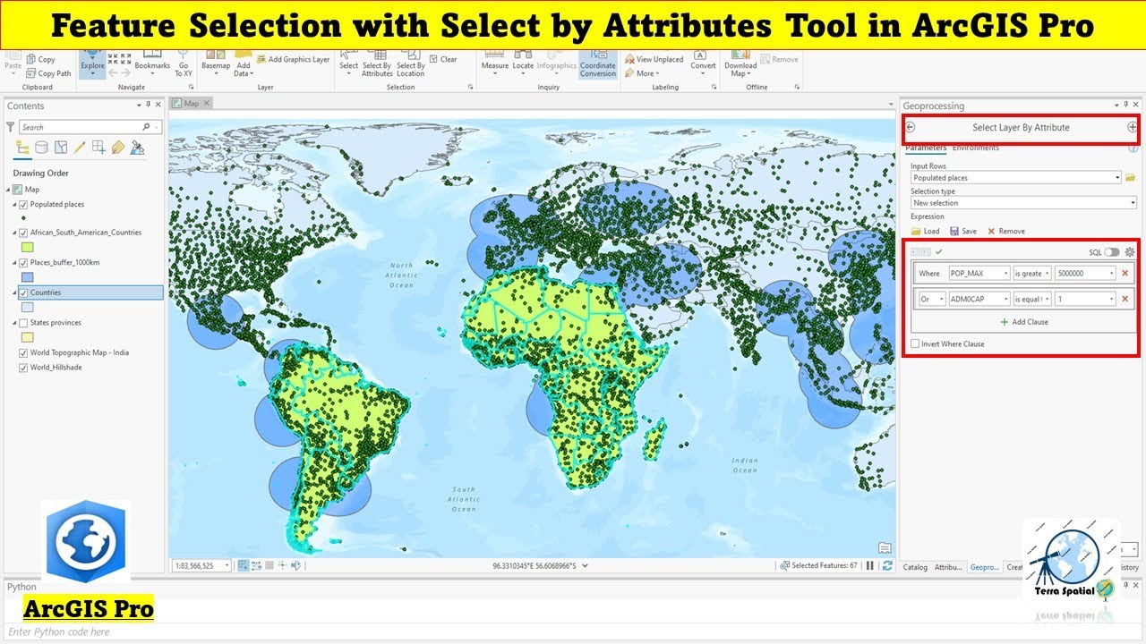The image size is (1146, 644).
Task: Open the Bookmarks menu
Action: (152, 63)
